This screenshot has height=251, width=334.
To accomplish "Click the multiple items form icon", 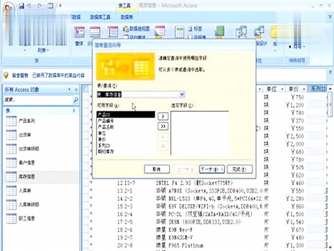I will tap(112, 32).
